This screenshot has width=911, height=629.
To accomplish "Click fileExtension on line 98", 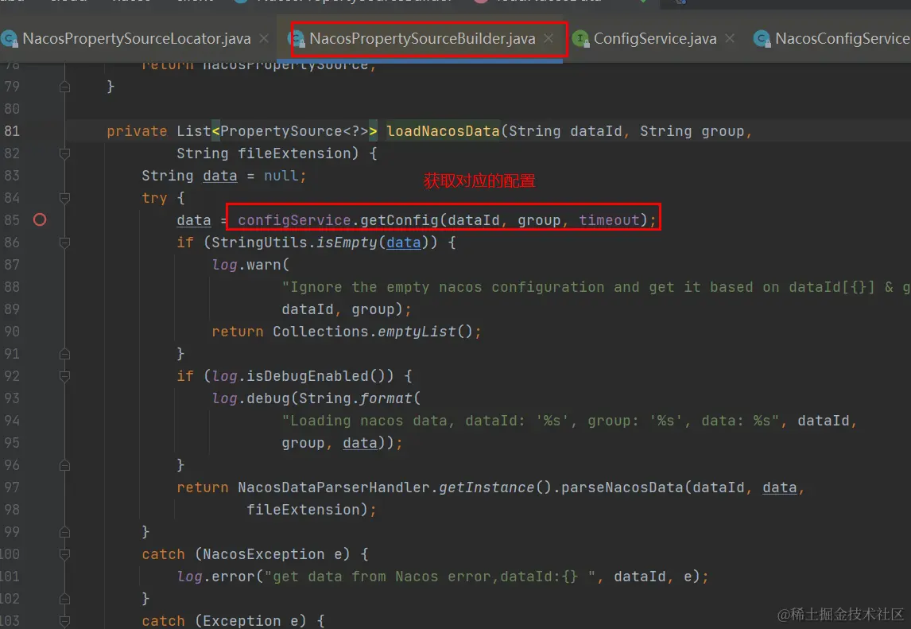I will (303, 510).
